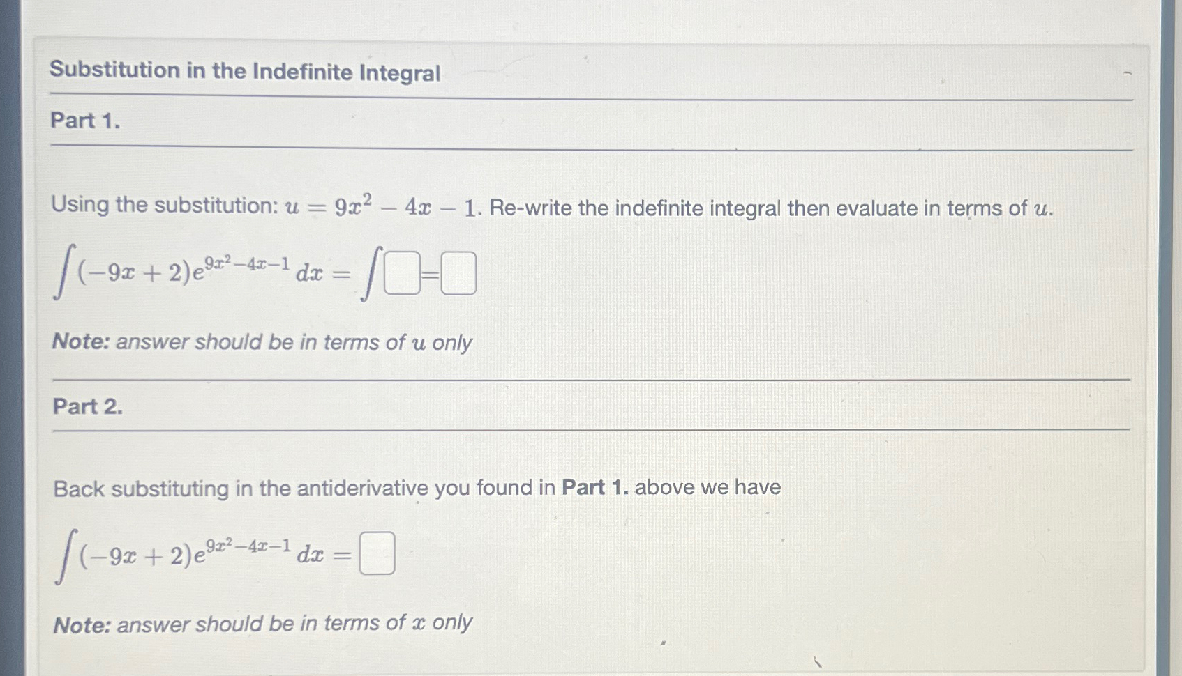Click the integral expression in Part 1

pos(188,275)
